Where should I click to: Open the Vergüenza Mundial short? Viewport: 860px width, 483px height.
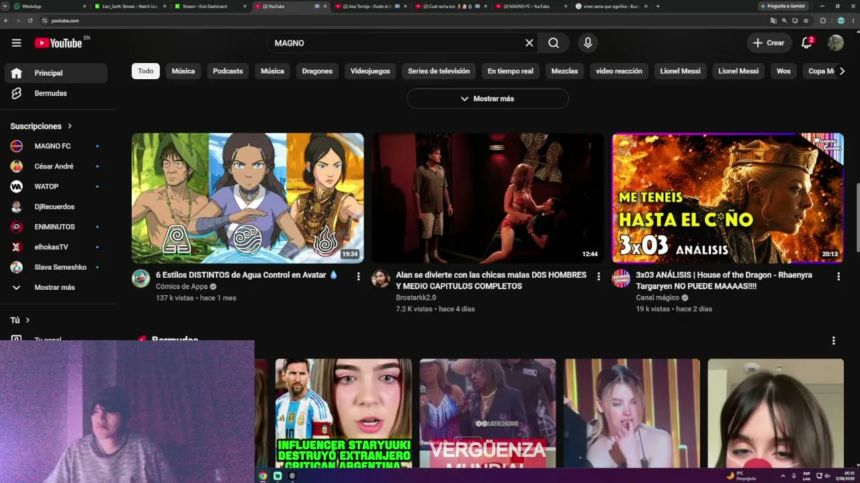click(x=488, y=413)
